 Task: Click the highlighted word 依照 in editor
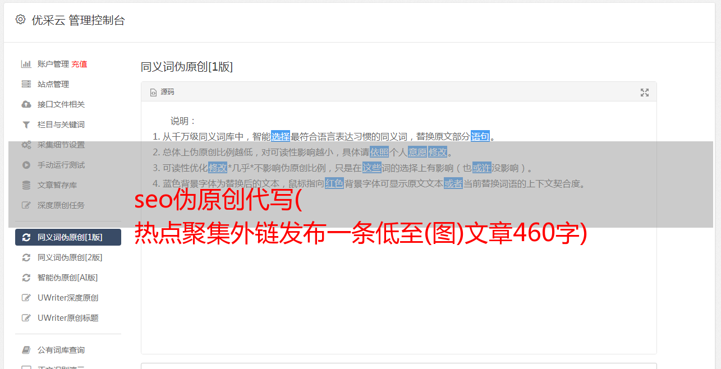[379, 152]
